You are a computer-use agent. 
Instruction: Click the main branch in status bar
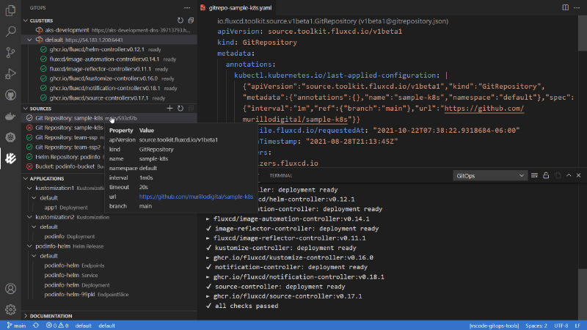[16, 325]
